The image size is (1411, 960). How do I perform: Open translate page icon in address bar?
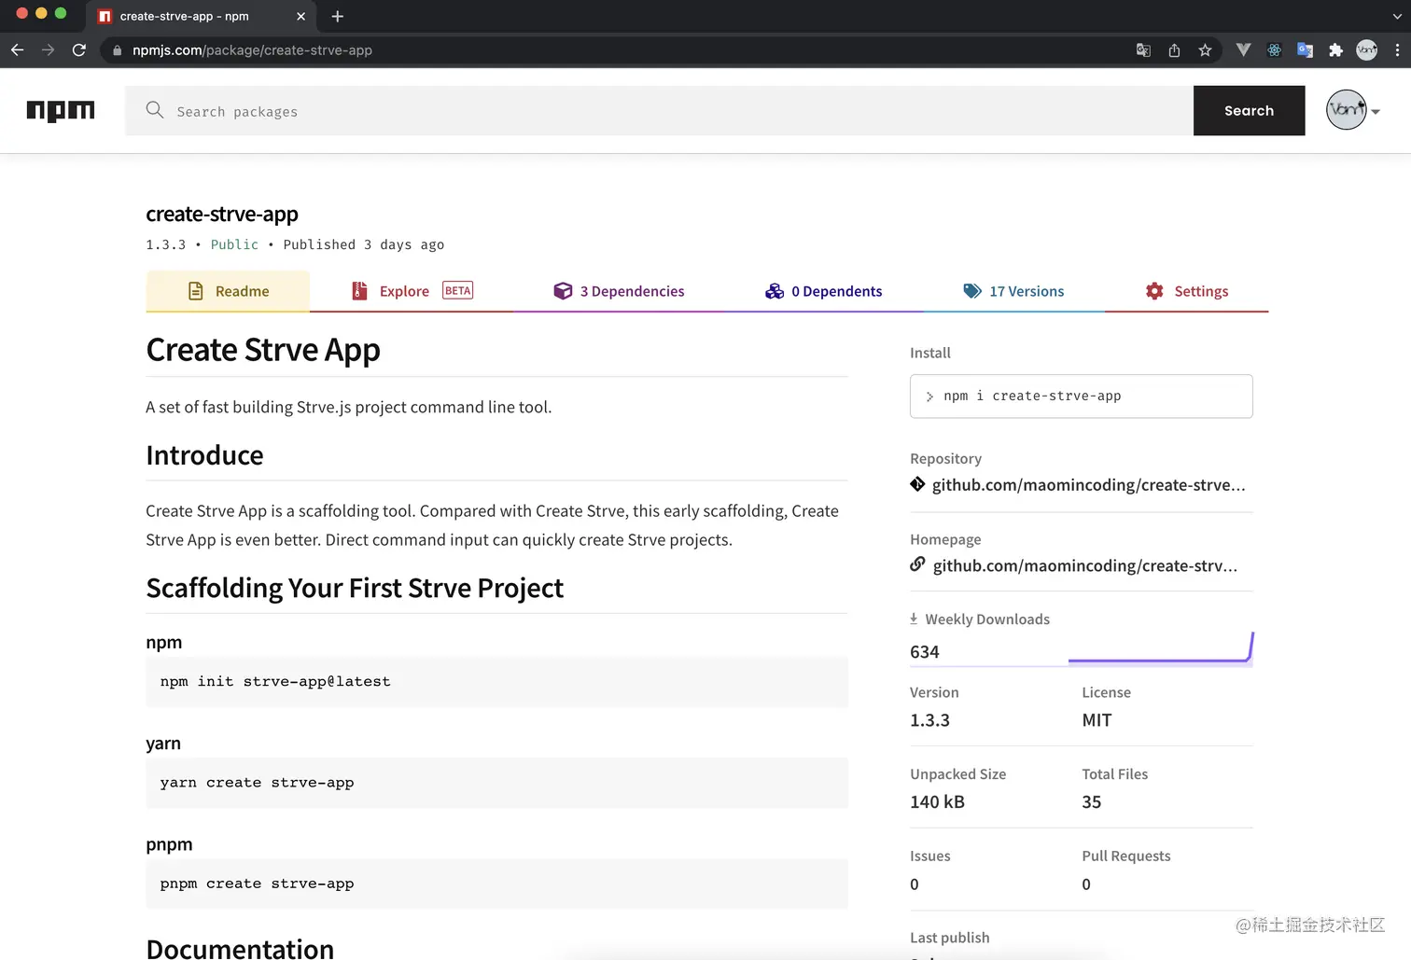(x=1143, y=50)
